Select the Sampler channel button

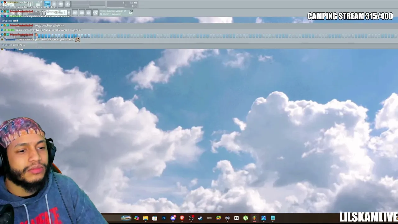[x=24, y=36]
